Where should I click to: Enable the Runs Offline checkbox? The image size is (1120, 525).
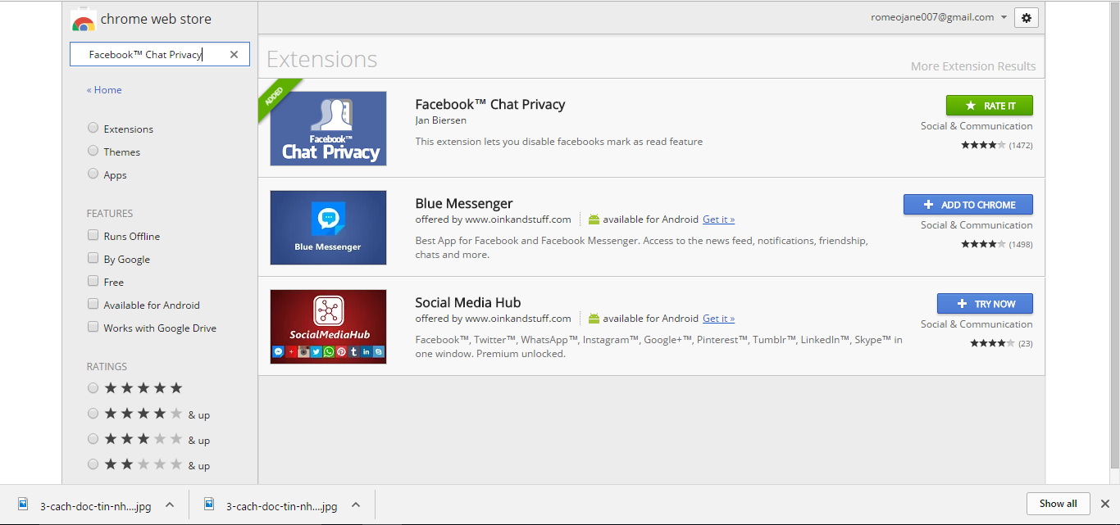coord(93,236)
